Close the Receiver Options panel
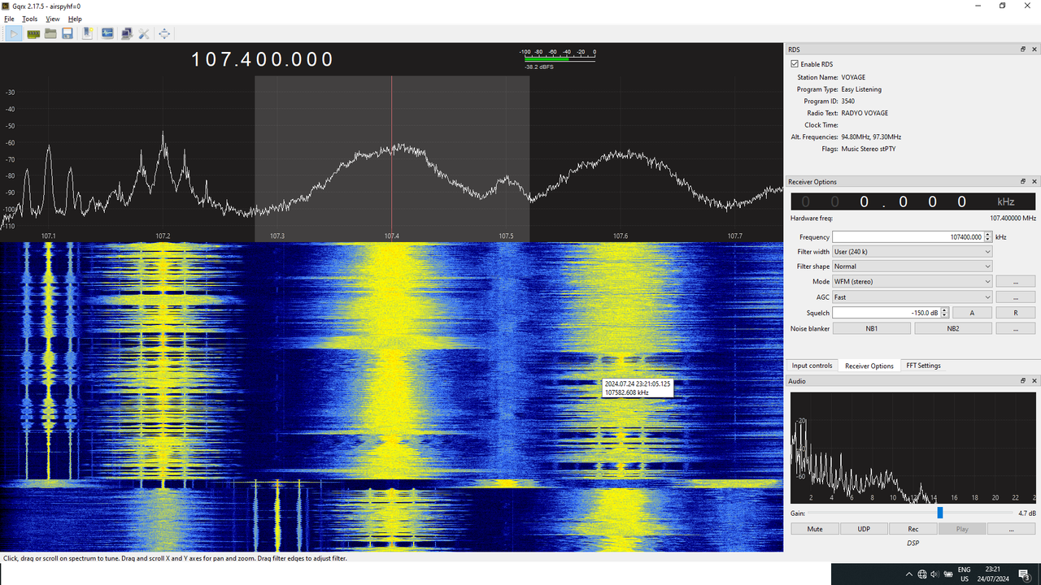The width and height of the screenshot is (1041, 585). pyautogui.click(x=1034, y=182)
